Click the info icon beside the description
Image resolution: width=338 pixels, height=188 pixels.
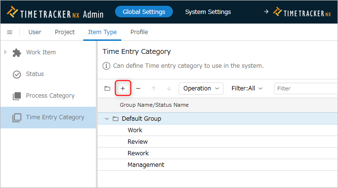[x=106, y=66]
